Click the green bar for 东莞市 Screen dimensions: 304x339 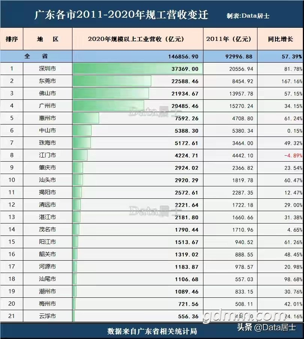tap(112, 81)
